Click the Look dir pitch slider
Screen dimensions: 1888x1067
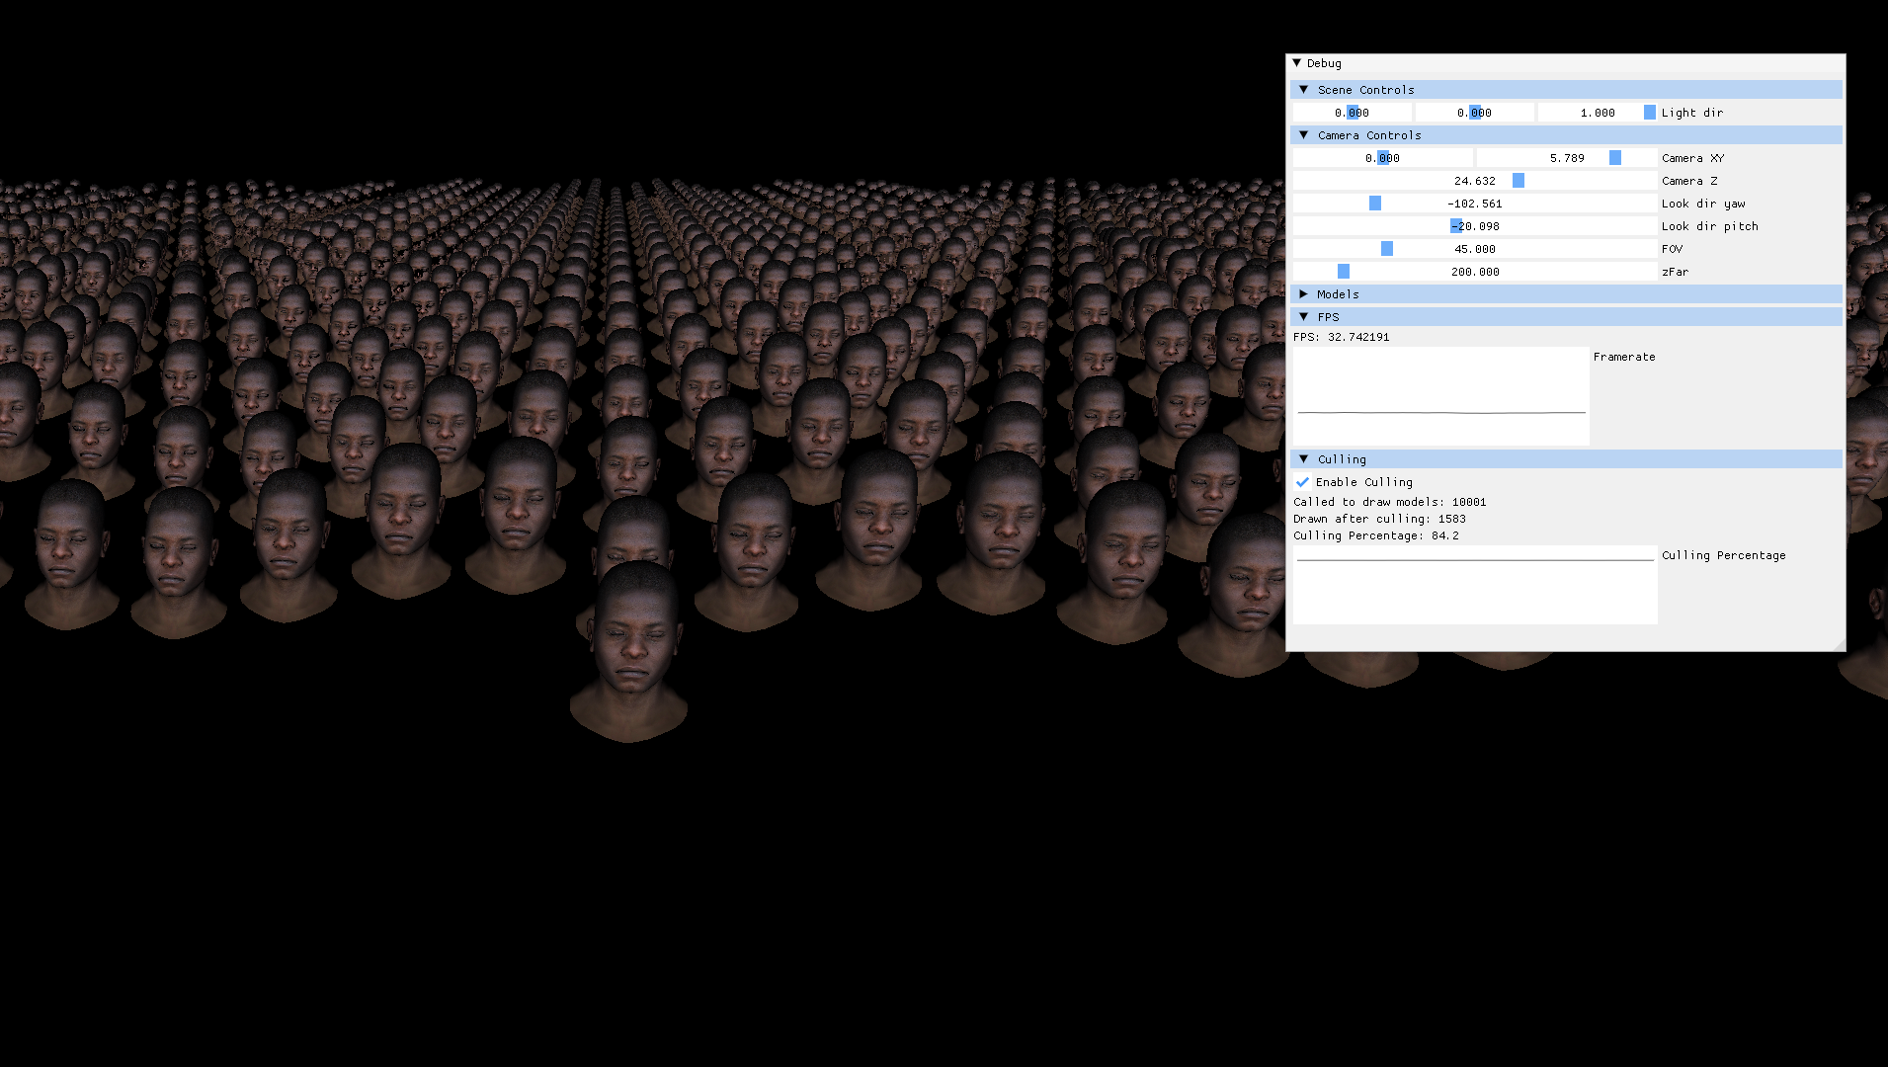[1475, 226]
